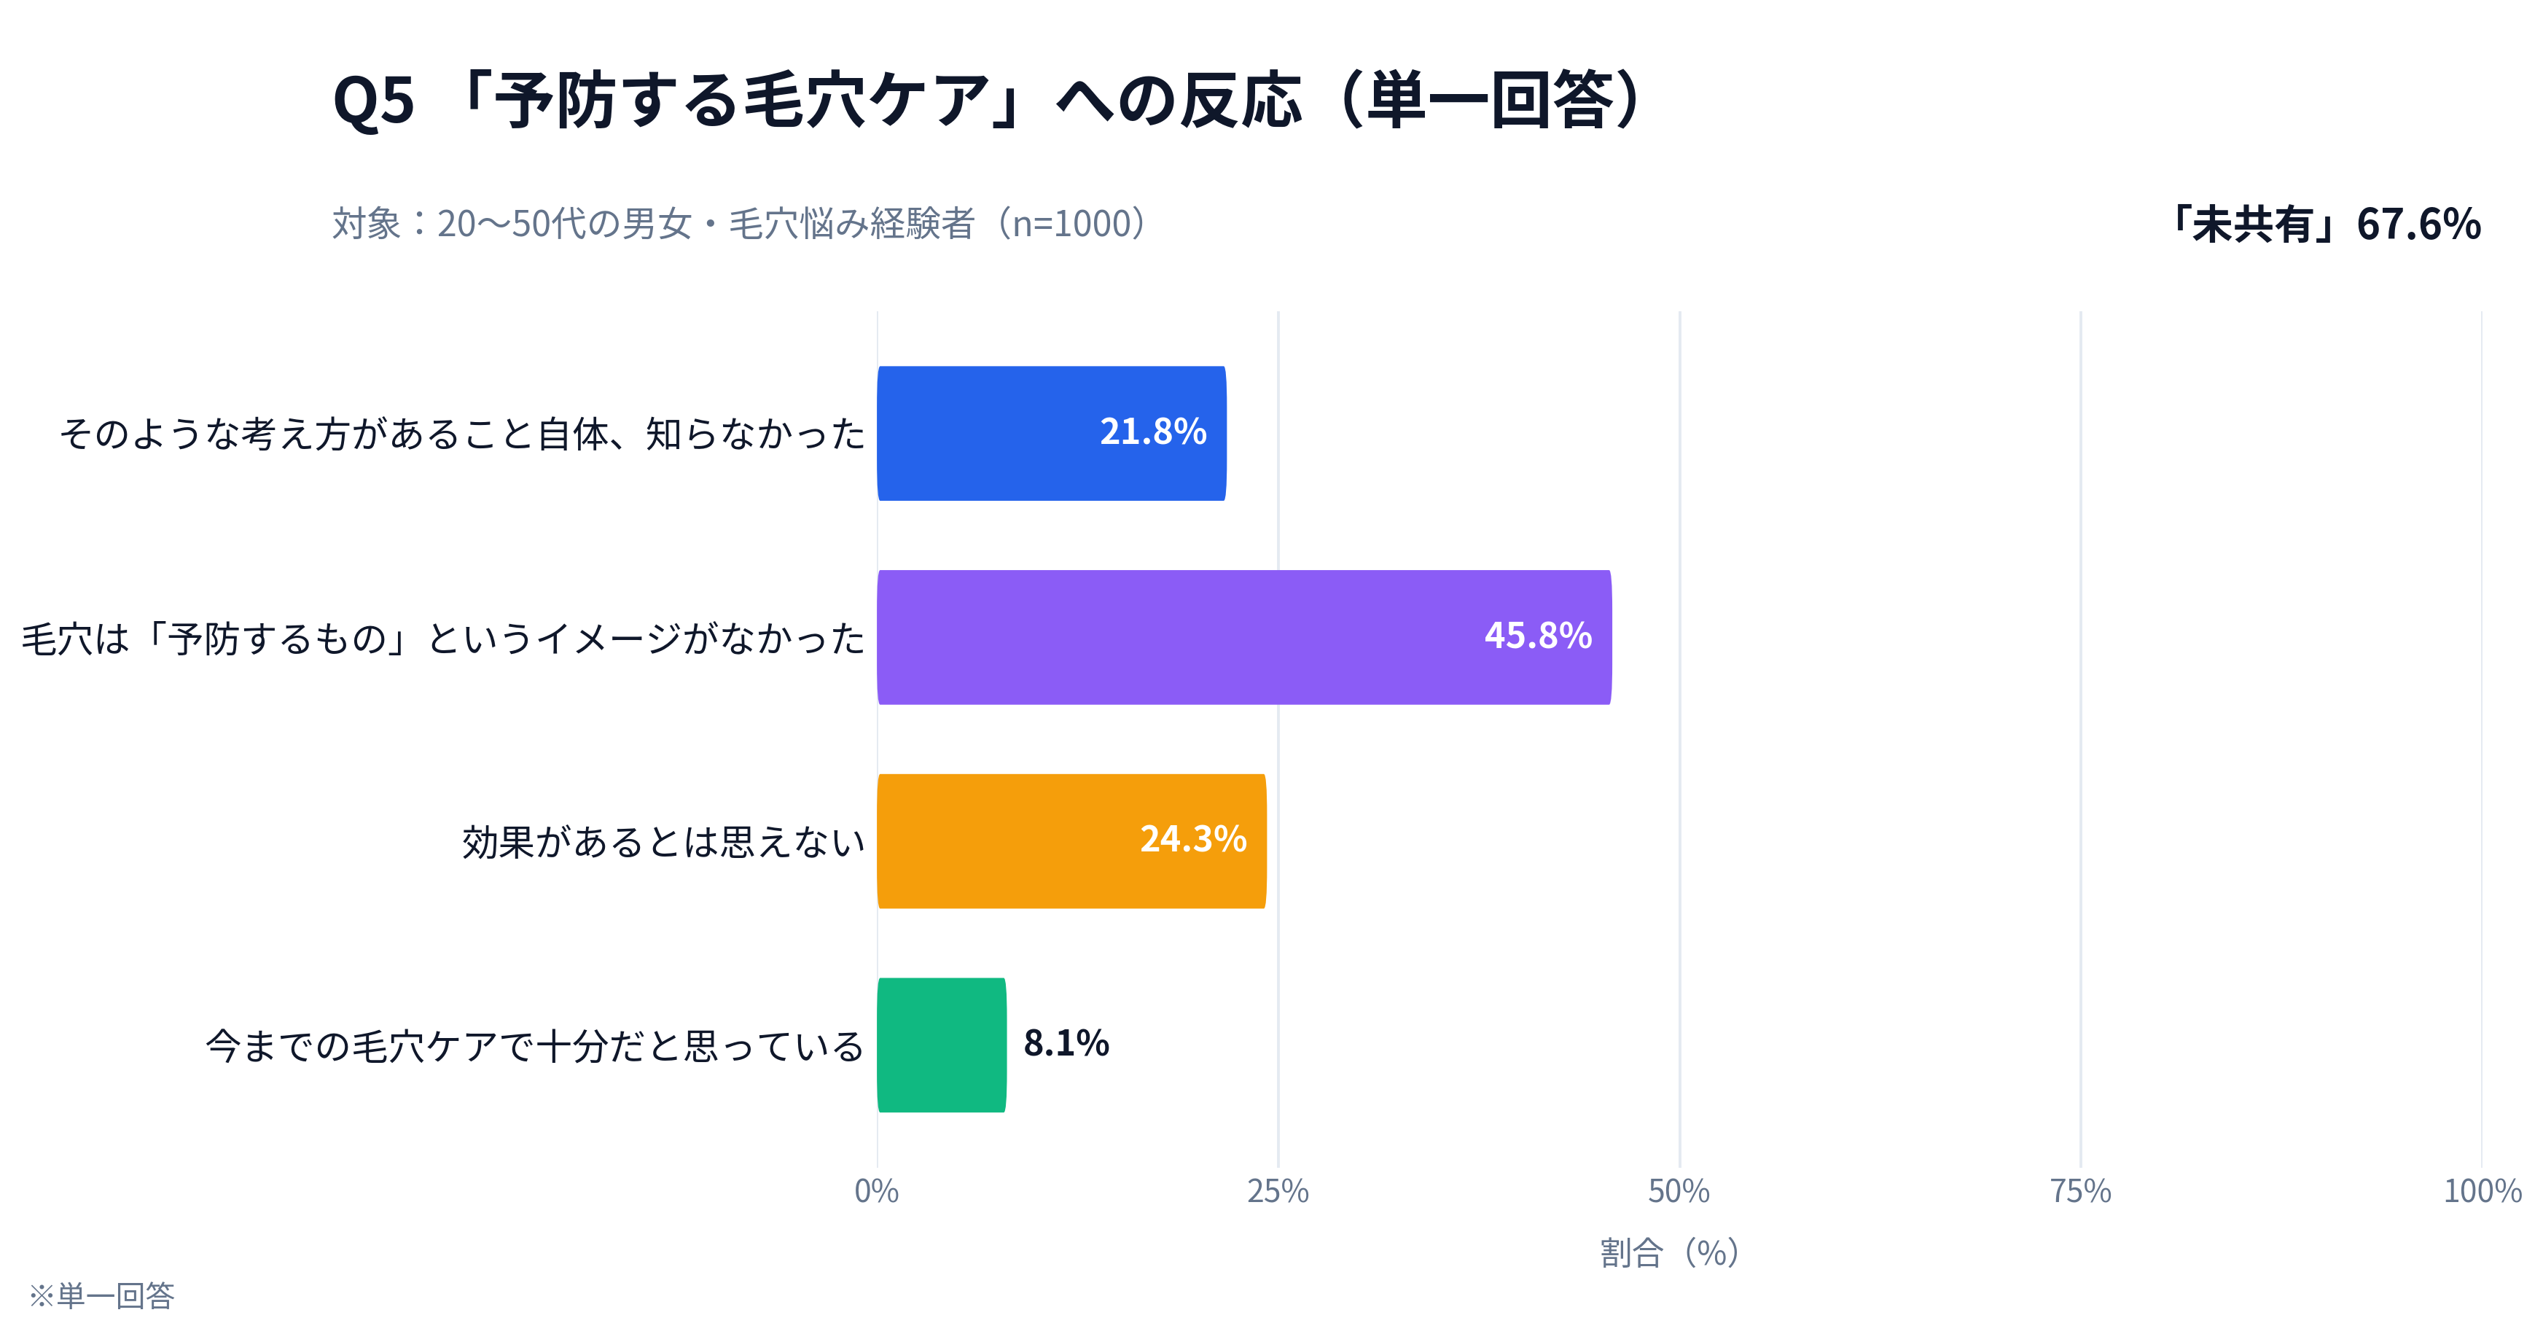Screen dimensions: 2543x1334
Task: Select the 45.8% value label
Action: pos(1537,636)
